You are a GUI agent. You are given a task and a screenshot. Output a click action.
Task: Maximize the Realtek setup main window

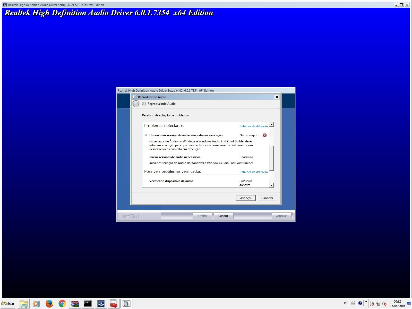pyautogui.click(x=401, y=5)
